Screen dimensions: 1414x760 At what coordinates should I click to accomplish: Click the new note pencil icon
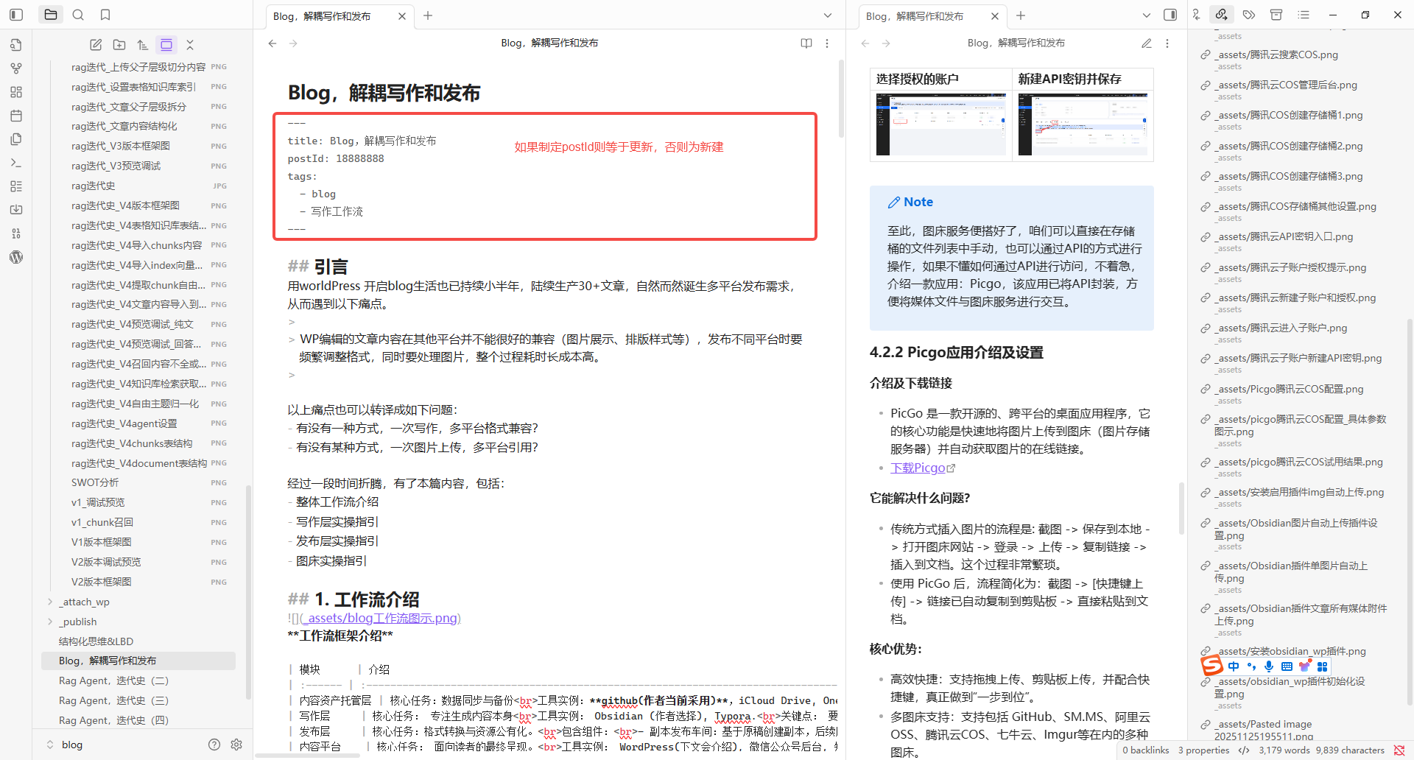coord(96,44)
